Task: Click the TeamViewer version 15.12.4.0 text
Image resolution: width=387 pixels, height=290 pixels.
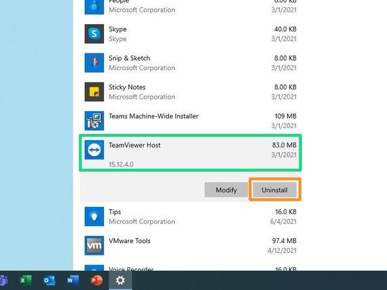Action: pos(121,165)
